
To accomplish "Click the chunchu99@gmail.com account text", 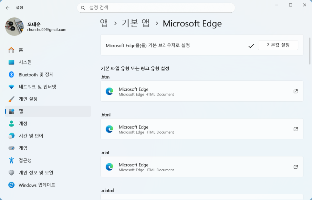I will pos(47,30).
